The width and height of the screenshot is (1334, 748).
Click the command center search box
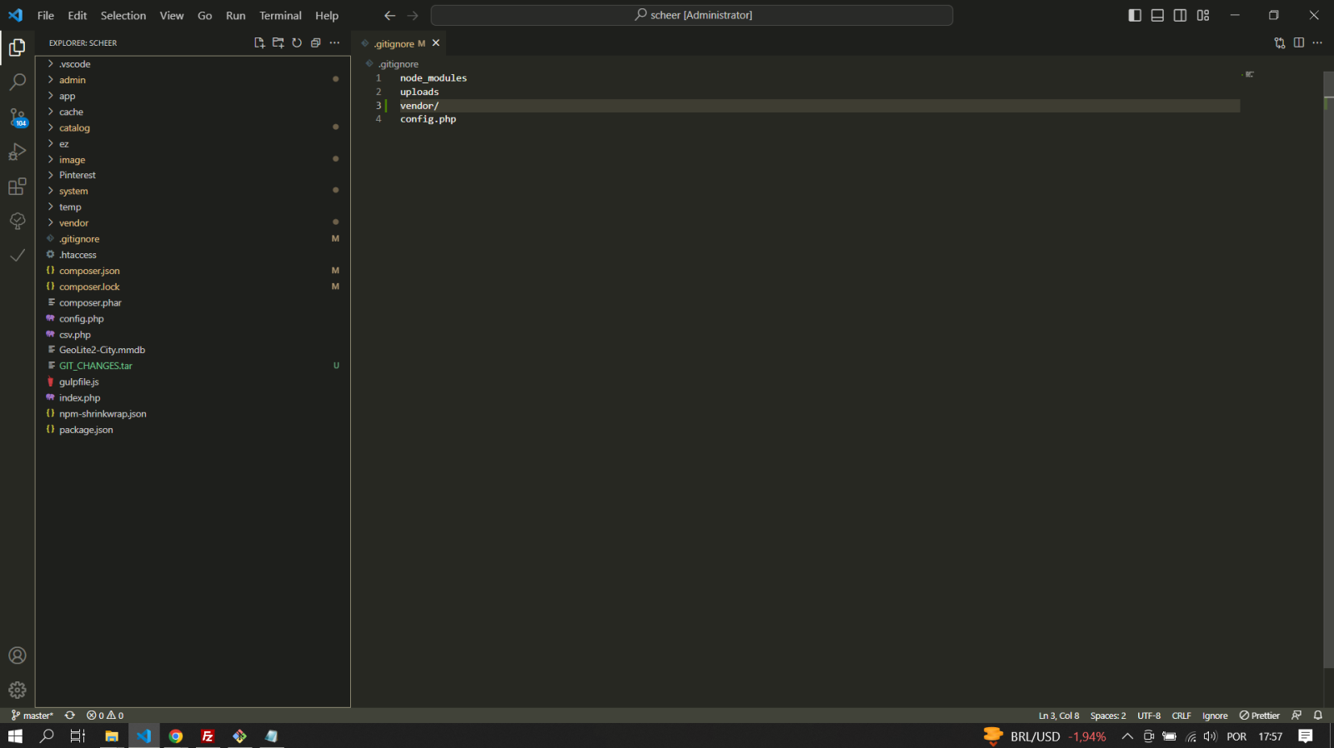(691, 16)
